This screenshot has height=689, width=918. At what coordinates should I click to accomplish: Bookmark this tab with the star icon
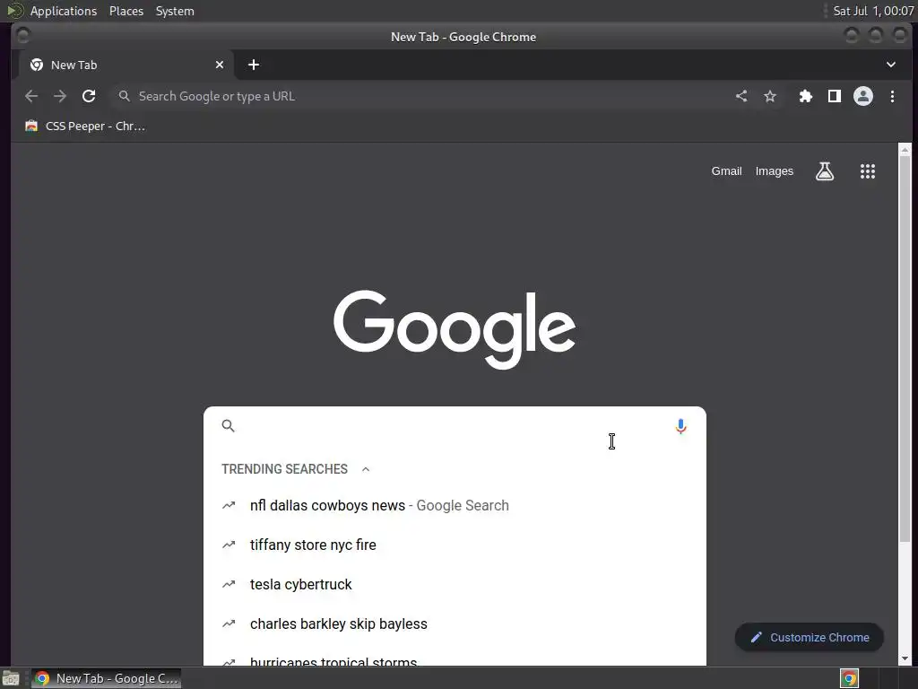[x=770, y=96]
